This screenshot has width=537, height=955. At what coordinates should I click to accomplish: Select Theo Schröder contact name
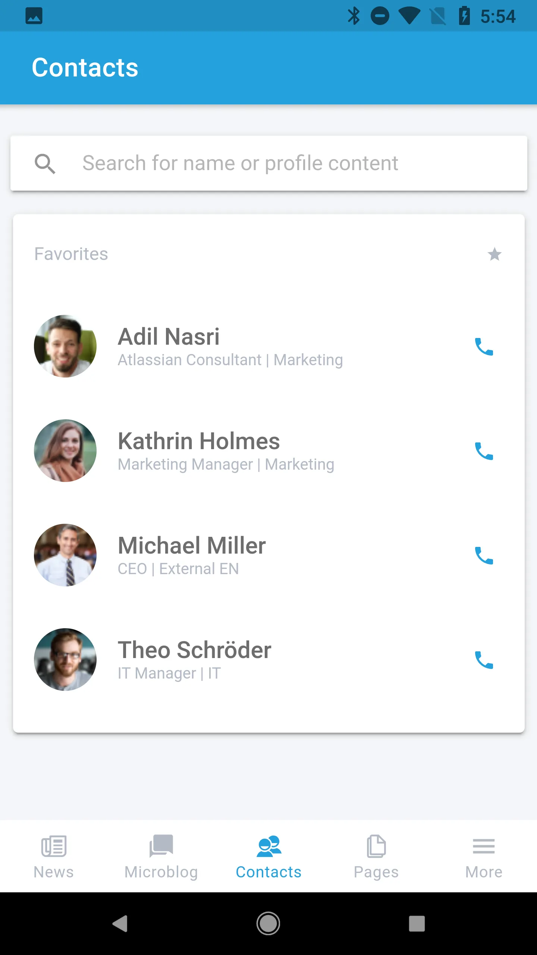194,650
